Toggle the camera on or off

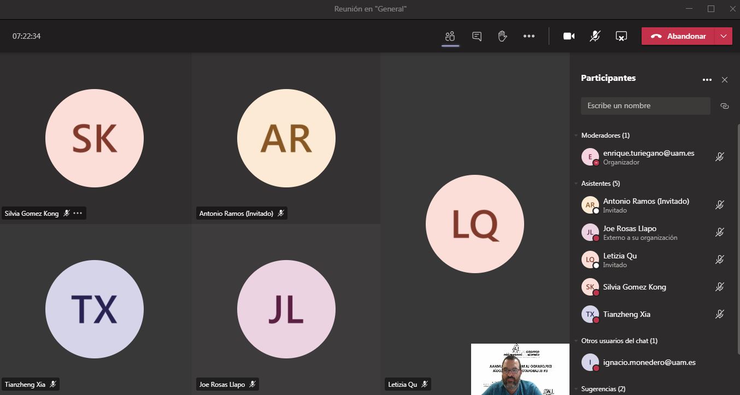pyautogui.click(x=568, y=36)
